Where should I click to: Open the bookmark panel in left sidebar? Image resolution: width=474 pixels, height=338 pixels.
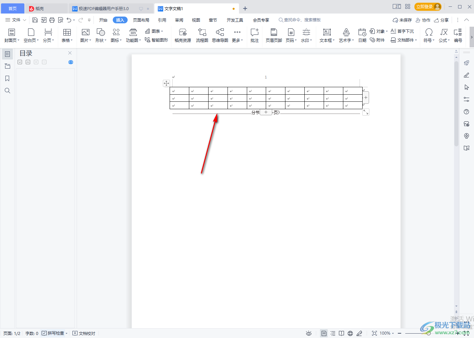pyautogui.click(x=7, y=78)
